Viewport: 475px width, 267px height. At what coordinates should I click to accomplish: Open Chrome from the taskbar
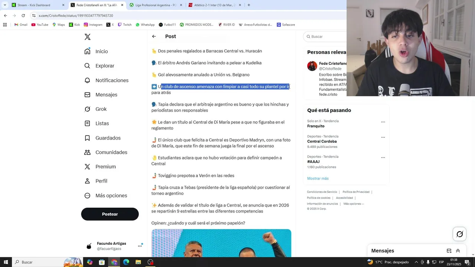pyautogui.click(x=114, y=262)
